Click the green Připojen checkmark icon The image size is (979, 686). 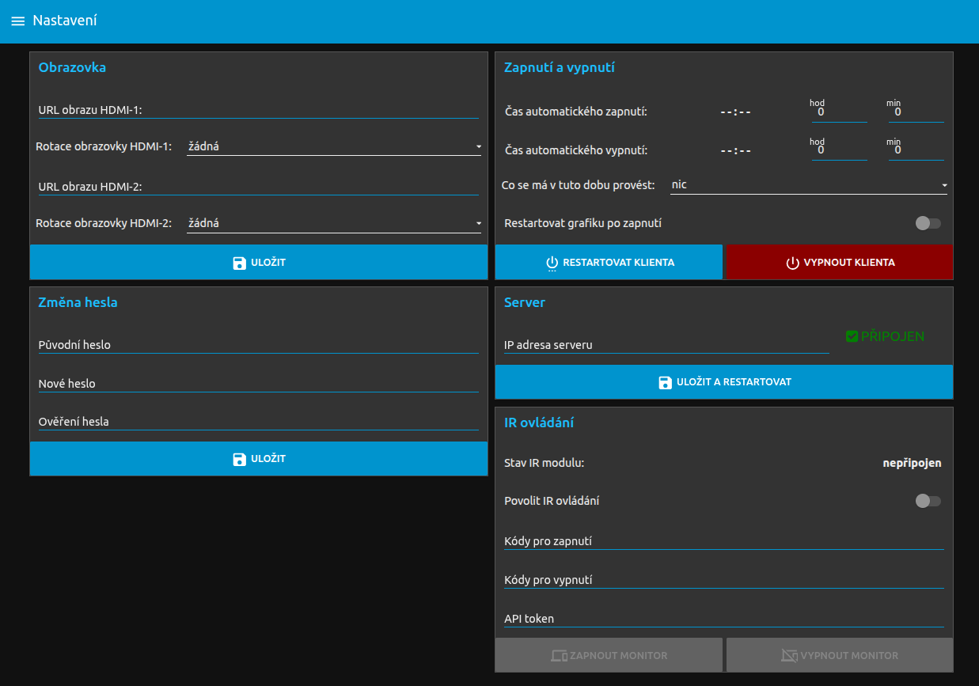coord(852,336)
